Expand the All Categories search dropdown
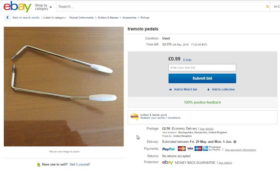 click(x=276, y=7)
